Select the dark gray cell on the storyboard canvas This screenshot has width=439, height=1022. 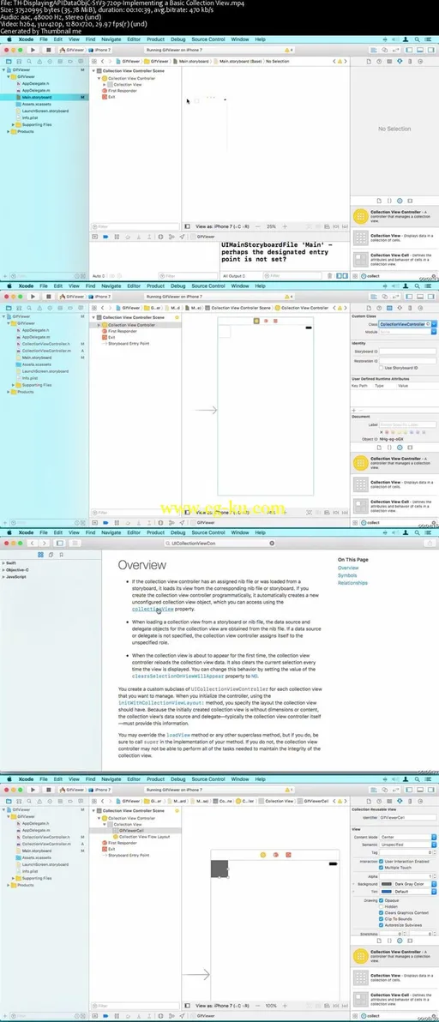tap(219, 869)
